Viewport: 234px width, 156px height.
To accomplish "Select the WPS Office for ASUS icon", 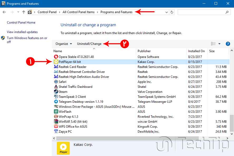I will coord(56,127).
